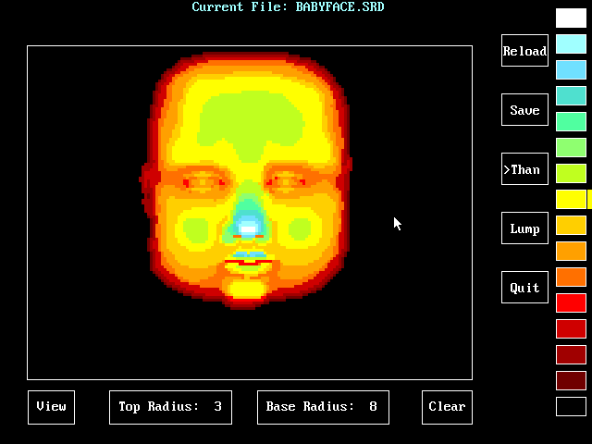Pick the bright yellow color swatch
The image size is (592, 444).
(571, 200)
